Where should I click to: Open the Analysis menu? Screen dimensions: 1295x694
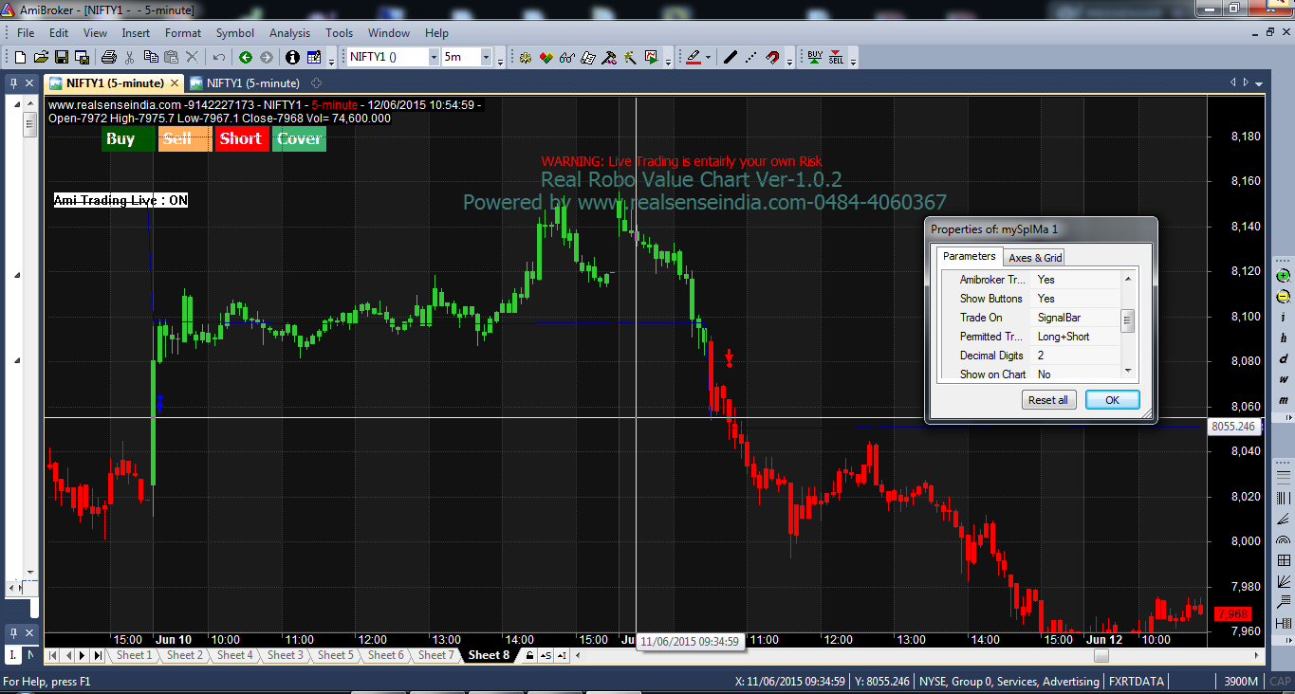tap(289, 32)
